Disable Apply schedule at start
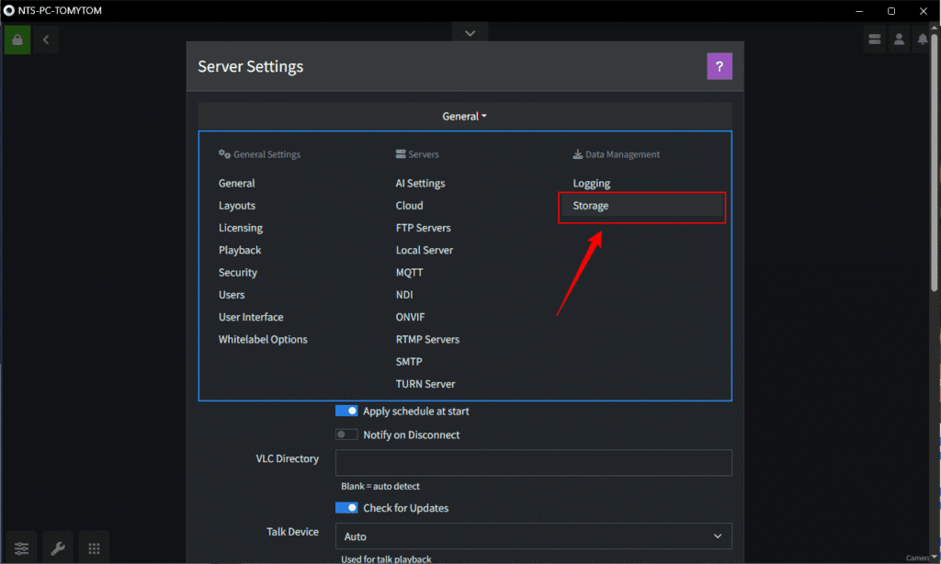The width and height of the screenshot is (941, 564). [346, 411]
